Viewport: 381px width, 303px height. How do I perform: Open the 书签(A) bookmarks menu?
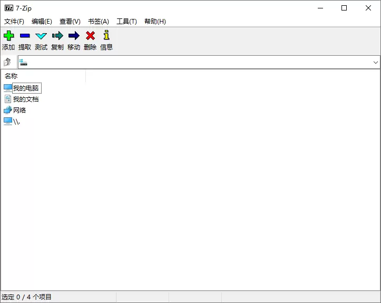(x=99, y=22)
